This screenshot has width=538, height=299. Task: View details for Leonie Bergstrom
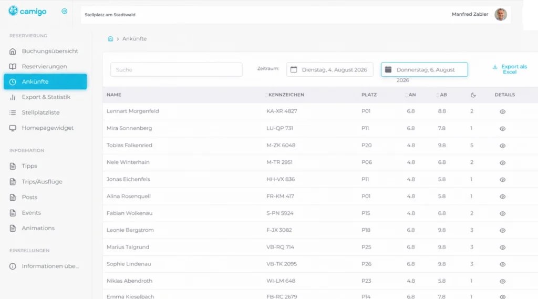pos(502,230)
